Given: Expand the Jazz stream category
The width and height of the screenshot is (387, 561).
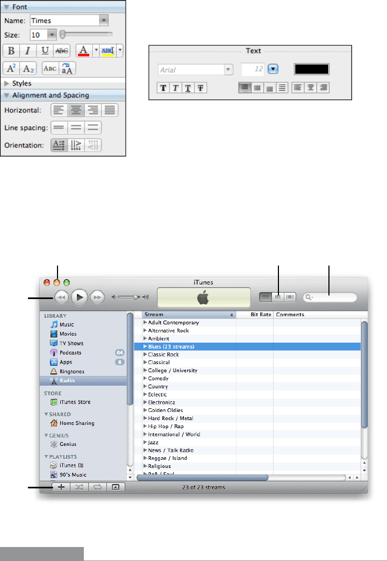Looking at the screenshot, I should 145,442.
